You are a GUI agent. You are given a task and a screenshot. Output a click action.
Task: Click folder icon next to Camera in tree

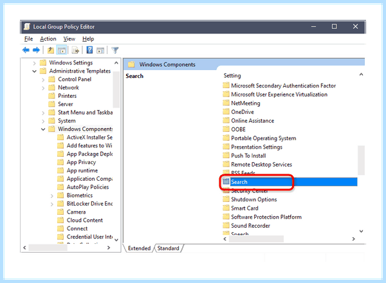[60, 212]
